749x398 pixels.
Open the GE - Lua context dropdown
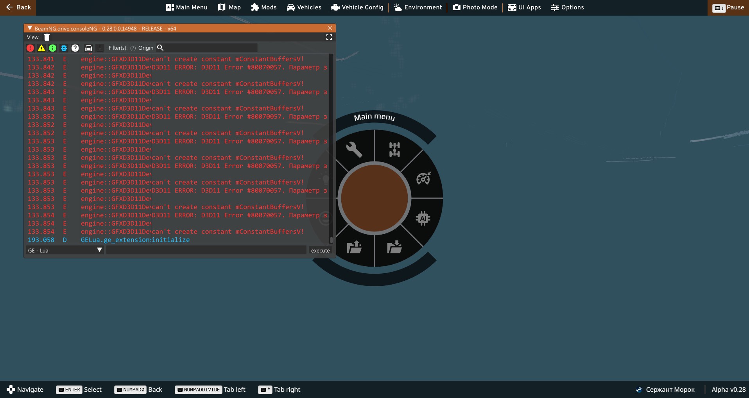pyautogui.click(x=65, y=250)
